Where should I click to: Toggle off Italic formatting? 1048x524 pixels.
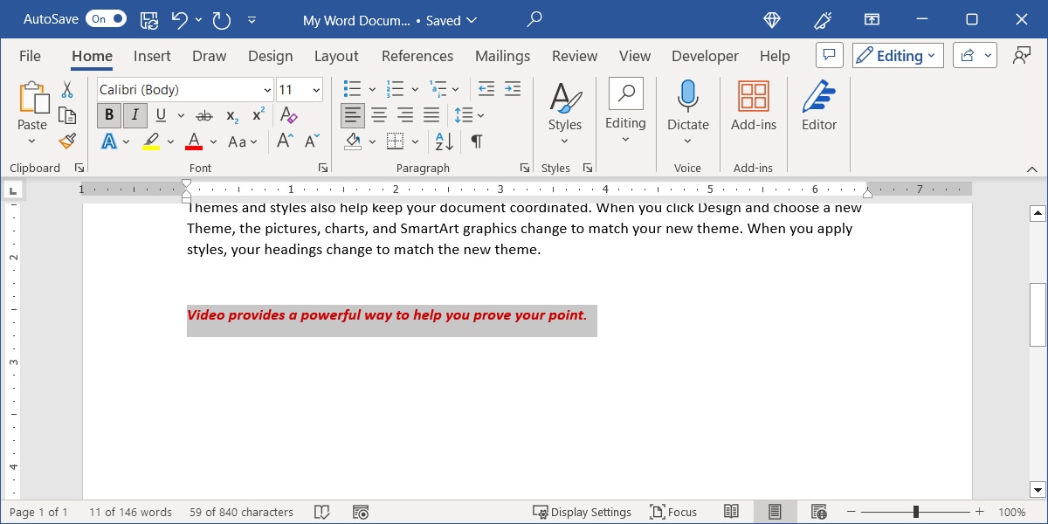[135, 114]
